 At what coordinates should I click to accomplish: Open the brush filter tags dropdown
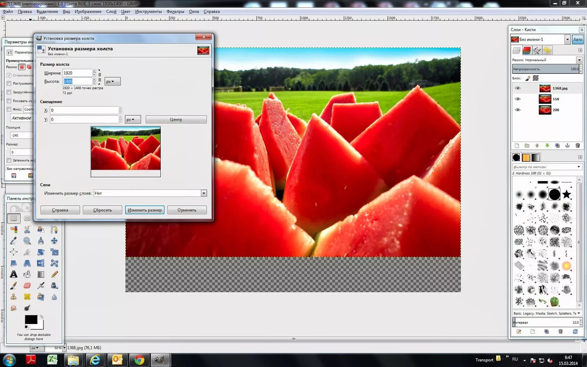click(x=579, y=167)
